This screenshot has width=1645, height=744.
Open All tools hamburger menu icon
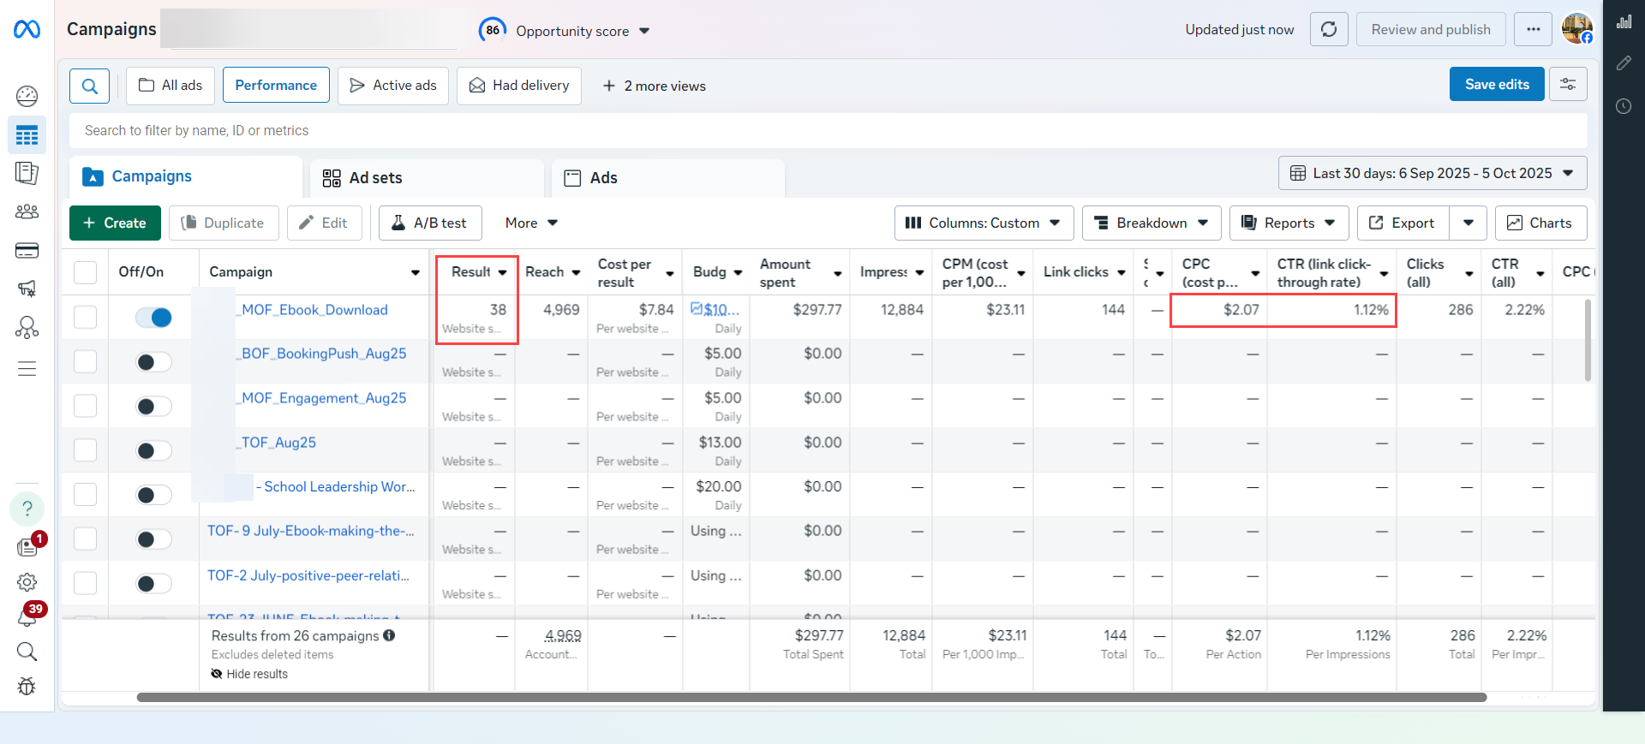point(27,369)
